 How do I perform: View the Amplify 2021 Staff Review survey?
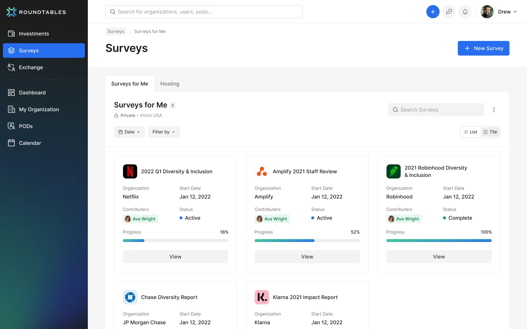(307, 257)
